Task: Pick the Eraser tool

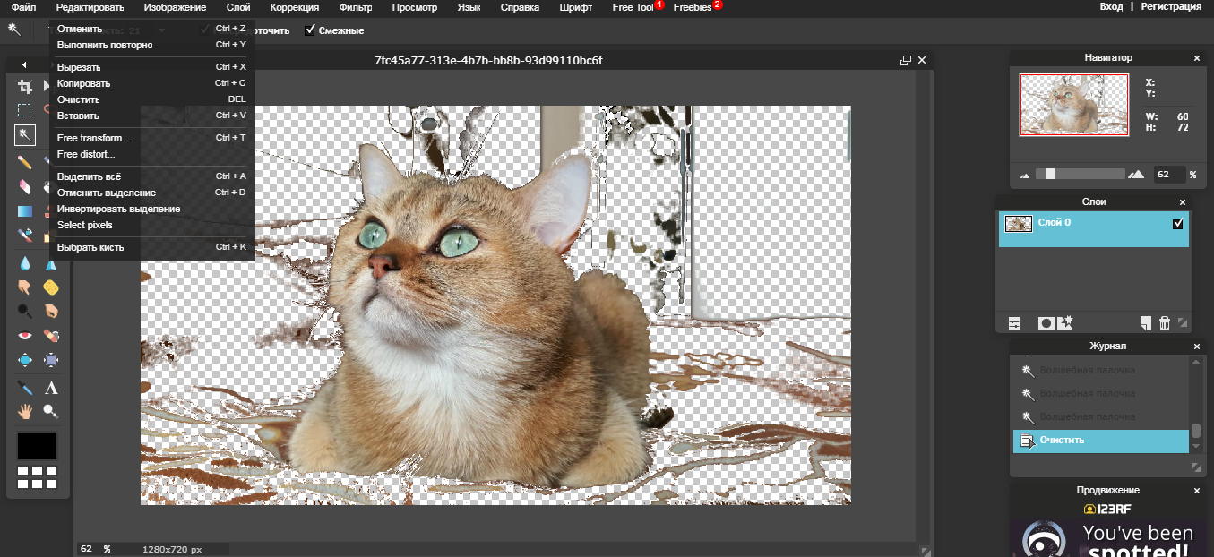Action: click(25, 186)
